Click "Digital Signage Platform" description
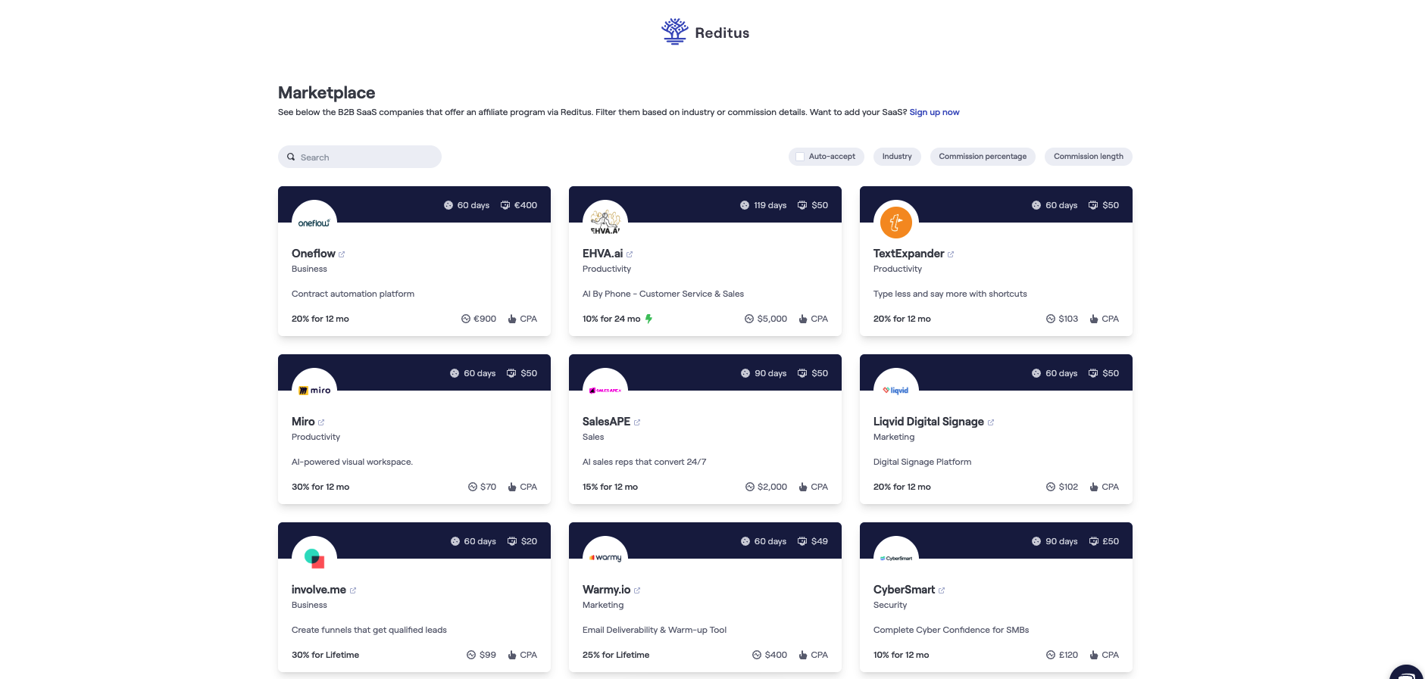This screenshot has height=679, width=1425. [922, 462]
